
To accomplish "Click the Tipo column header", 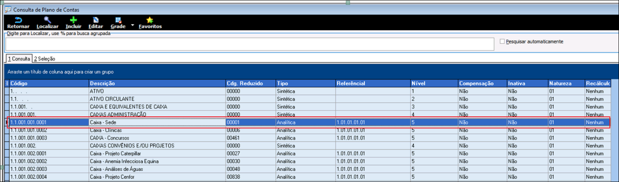I will point(305,83).
